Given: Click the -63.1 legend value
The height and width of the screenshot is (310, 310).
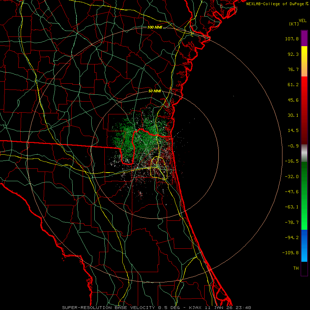Looking at the screenshot, I should point(292,207).
